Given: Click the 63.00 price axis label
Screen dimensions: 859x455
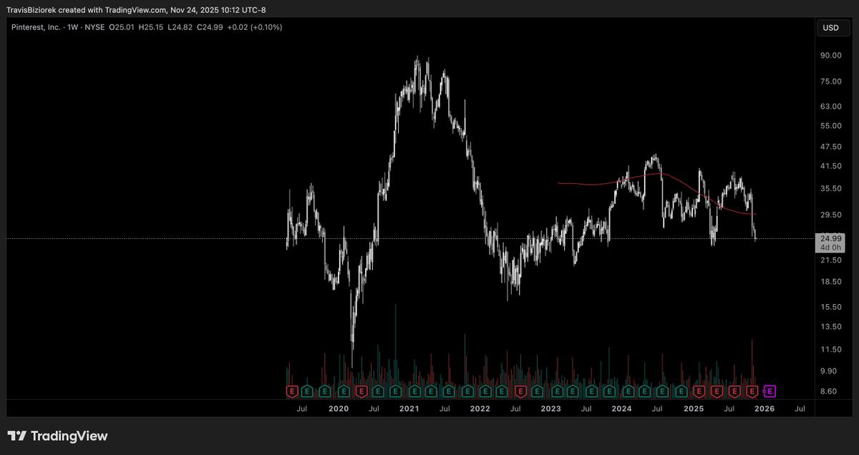Looking at the screenshot, I should (830, 107).
